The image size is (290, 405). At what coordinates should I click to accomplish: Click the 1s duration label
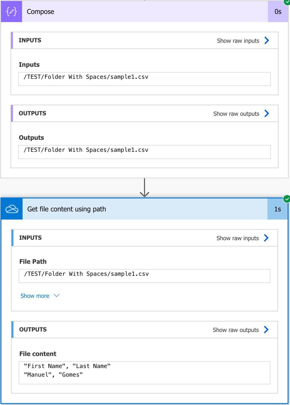pyautogui.click(x=278, y=209)
